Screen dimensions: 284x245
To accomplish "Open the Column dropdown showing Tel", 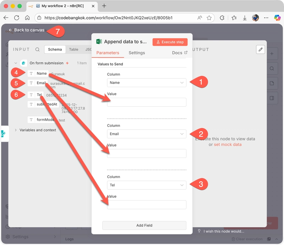I will pos(146,185).
